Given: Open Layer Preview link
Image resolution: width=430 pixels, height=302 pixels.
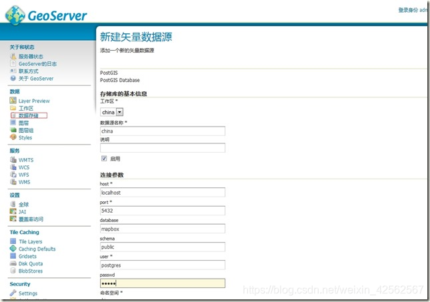Looking at the screenshot, I should (x=34, y=101).
